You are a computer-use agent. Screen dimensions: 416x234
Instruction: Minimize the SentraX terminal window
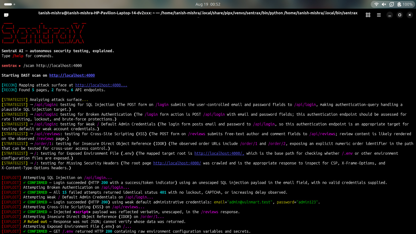pos(389,15)
